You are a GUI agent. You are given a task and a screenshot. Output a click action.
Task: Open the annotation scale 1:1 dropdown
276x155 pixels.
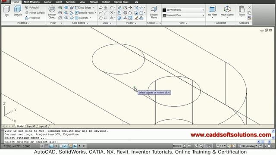tap(221, 146)
